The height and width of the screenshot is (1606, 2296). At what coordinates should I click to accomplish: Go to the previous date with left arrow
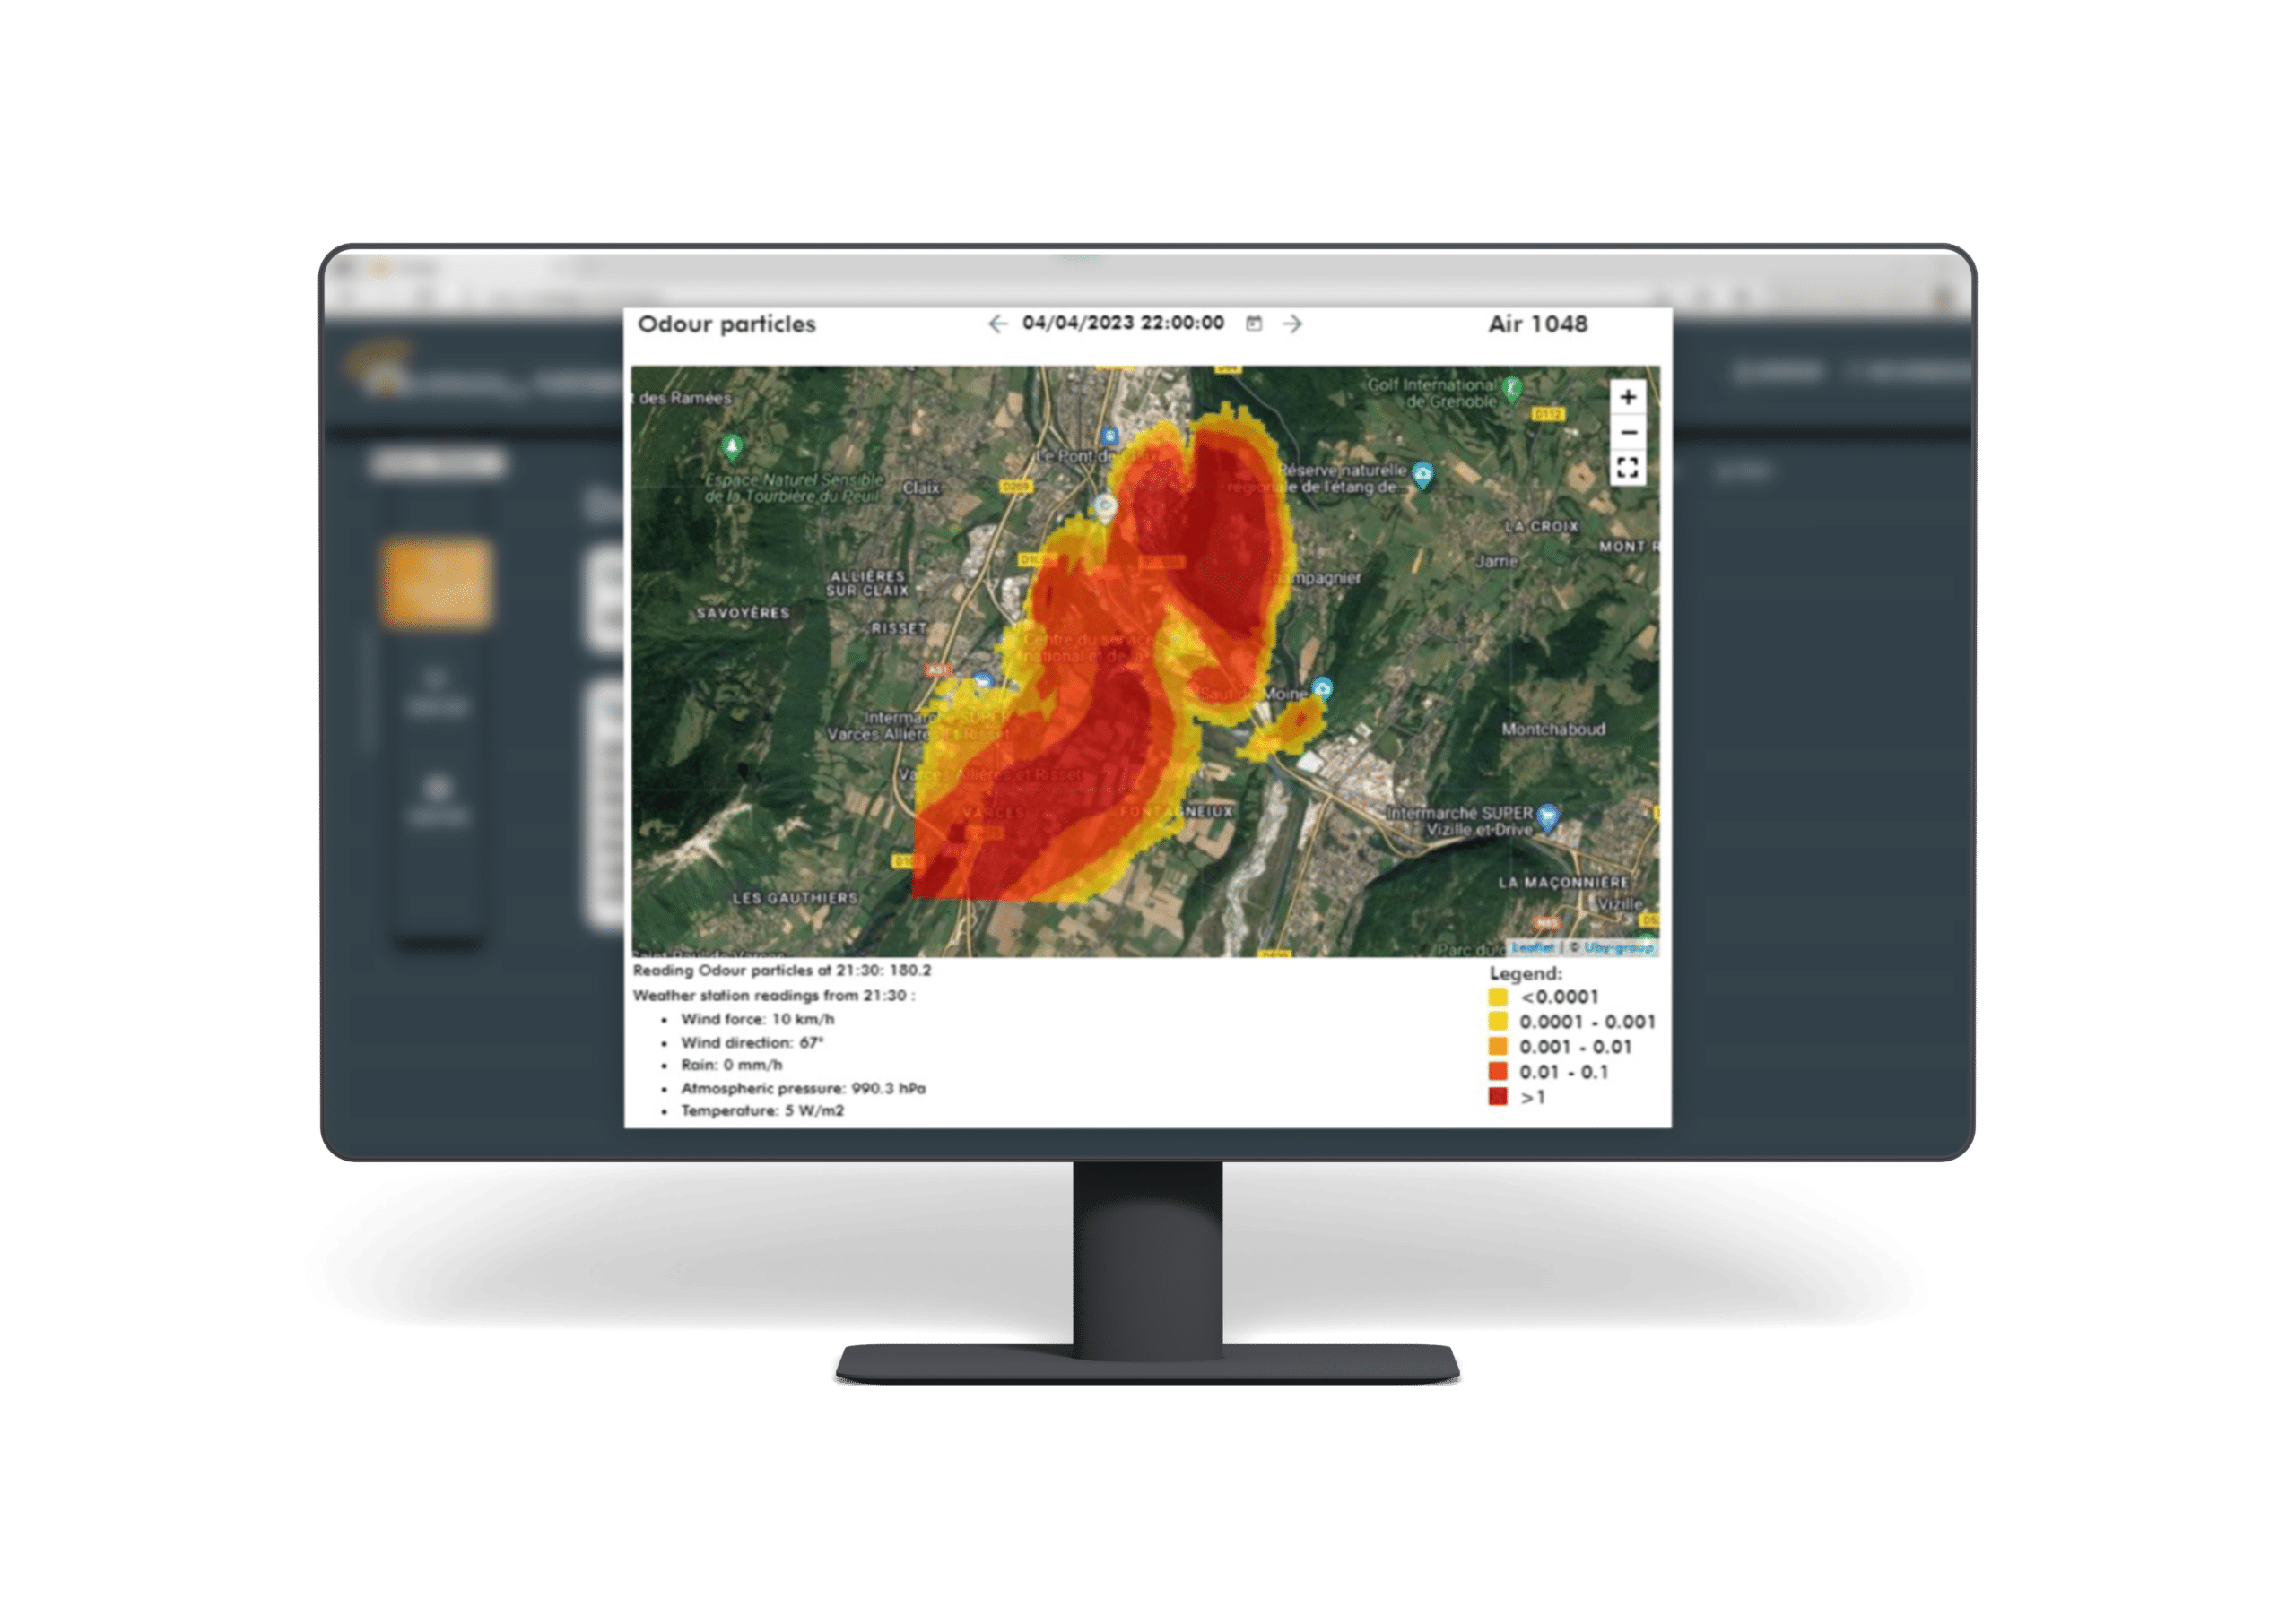coord(997,324)
